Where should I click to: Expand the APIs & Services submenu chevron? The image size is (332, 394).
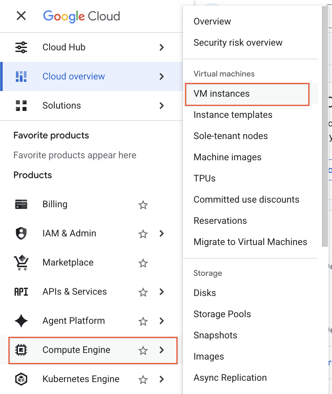(x=162, y=292)
